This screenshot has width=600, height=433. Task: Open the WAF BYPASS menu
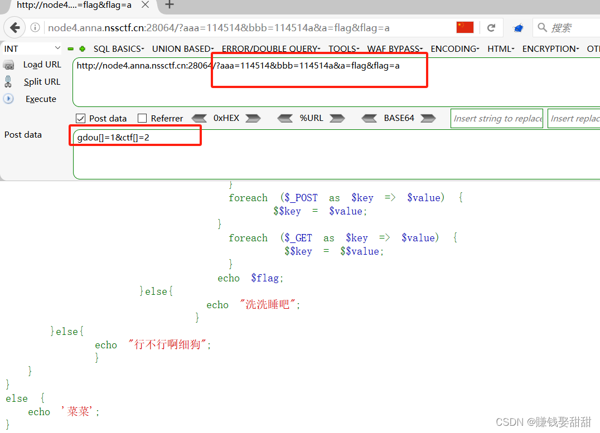pyautogui.click(x=395, y=49)
